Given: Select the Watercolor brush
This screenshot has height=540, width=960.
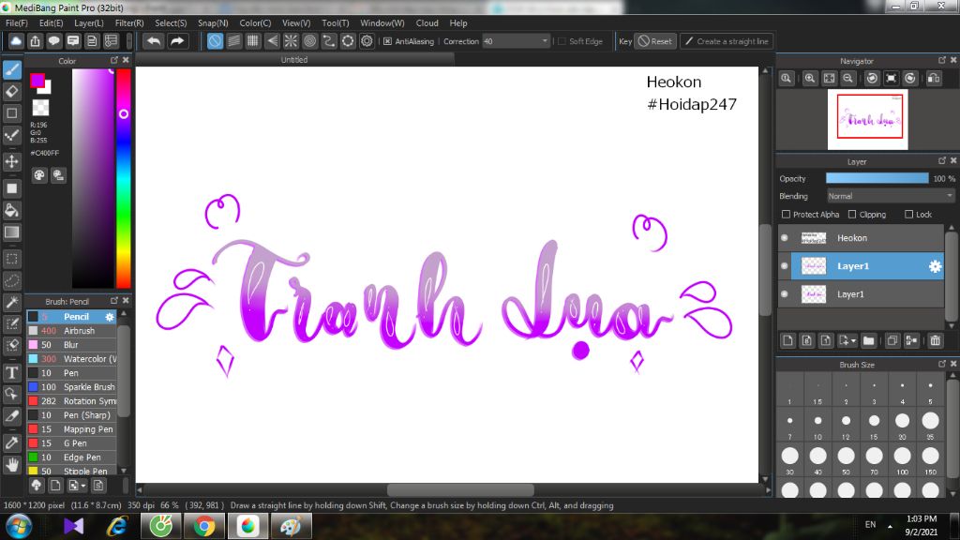Looking at the screenshot, I should [x=71, y=359].
